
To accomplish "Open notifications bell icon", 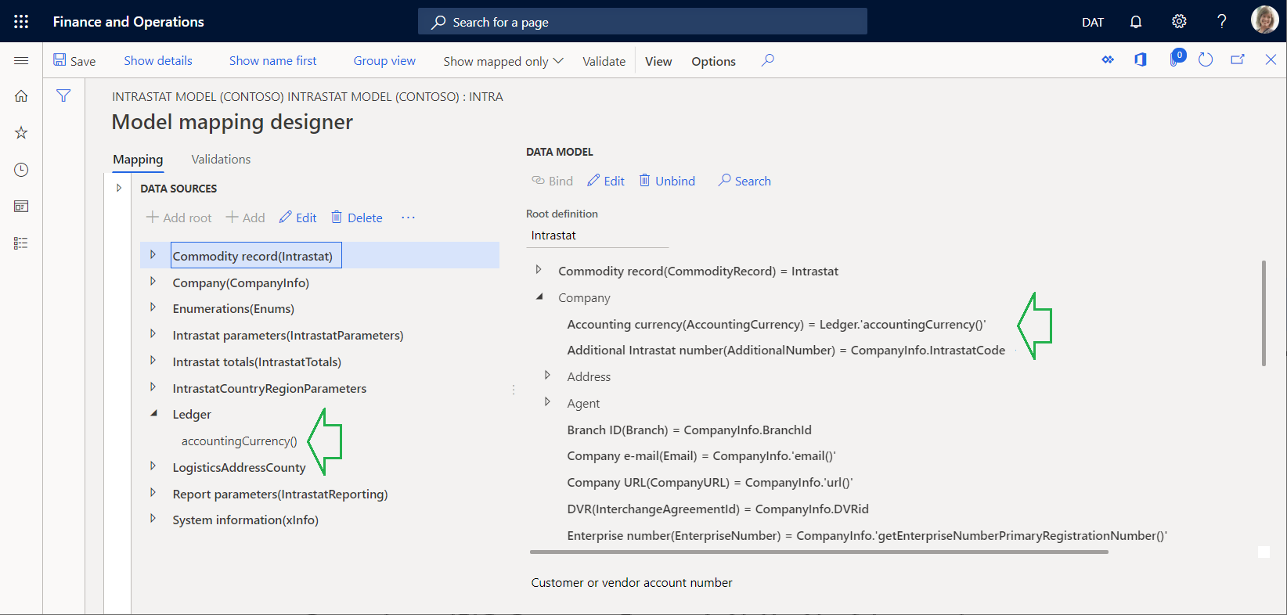I will point(1136,21).
